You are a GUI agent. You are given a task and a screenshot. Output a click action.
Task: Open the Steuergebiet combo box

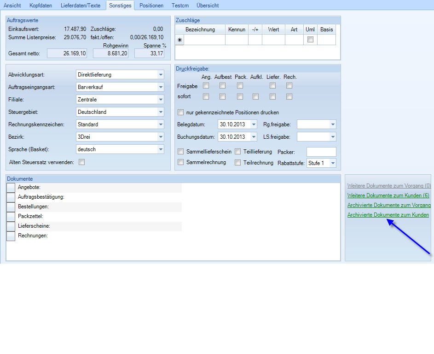click(160, 112)
